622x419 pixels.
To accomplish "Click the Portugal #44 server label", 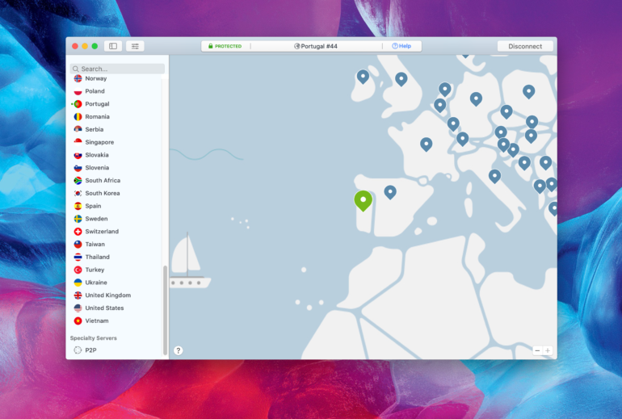I will (x=316, y=46).
